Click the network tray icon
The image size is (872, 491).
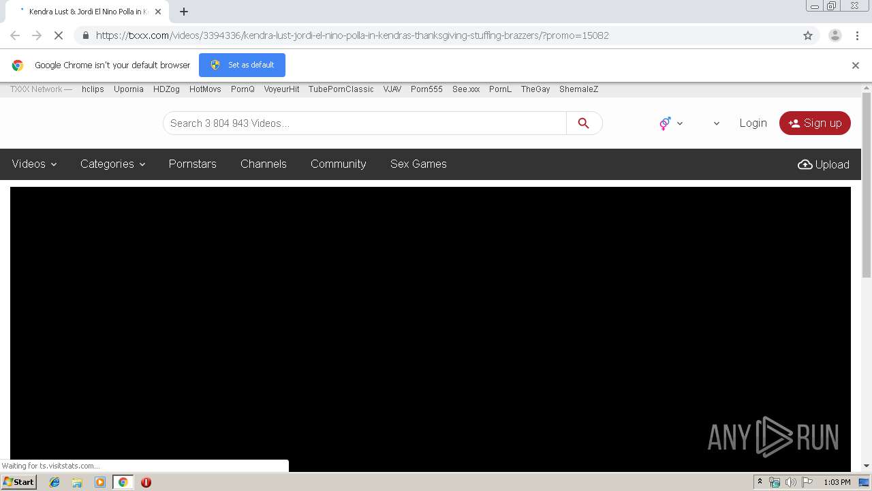(775, 482)
